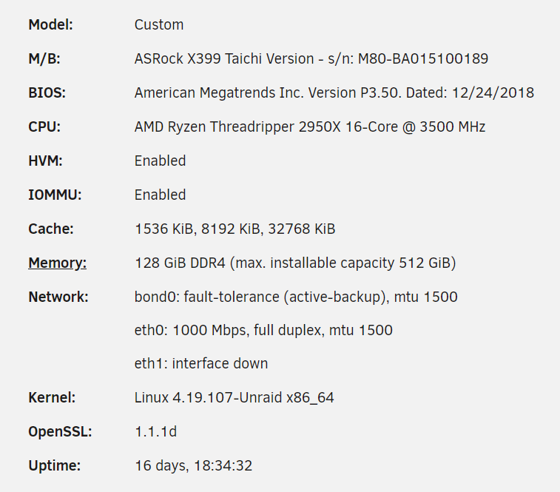Click the IOMMU Enabled status
The width and height of the screenshot is (560, 492).
point(160,195)
